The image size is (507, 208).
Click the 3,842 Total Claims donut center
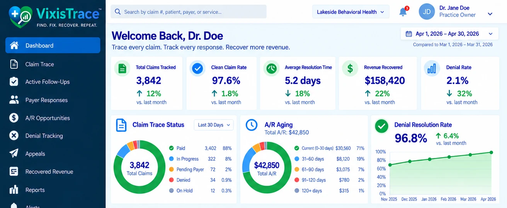(140, 168)
